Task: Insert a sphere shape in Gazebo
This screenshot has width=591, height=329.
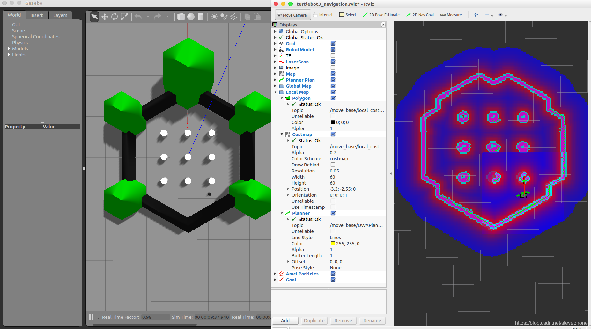Action: click(x=191, y=17)
